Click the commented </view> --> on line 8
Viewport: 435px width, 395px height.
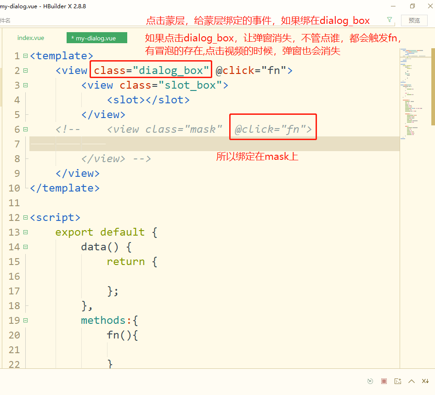[x=116, y=158]
